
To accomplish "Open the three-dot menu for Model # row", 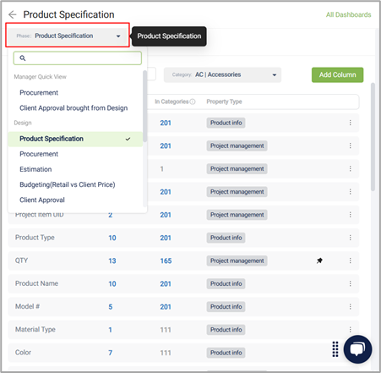I will pyautogui.click(x=350, y=306).
